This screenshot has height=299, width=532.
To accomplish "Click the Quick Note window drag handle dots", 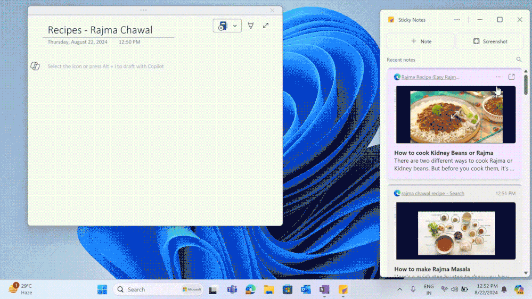I will (x=144, y=10).
